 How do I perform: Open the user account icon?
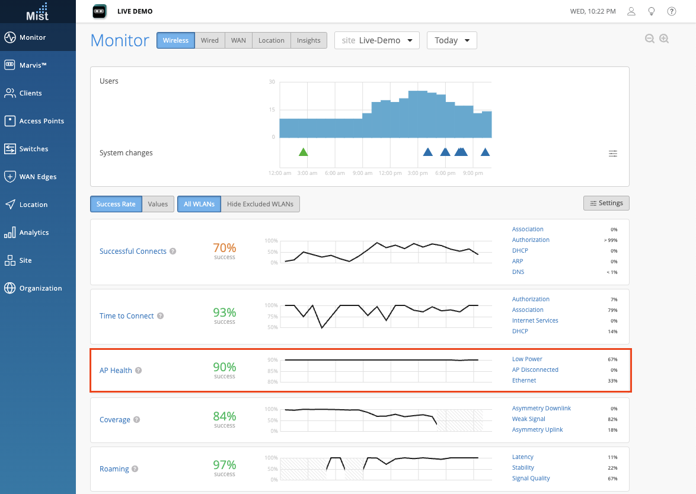(x=631, y=11)
